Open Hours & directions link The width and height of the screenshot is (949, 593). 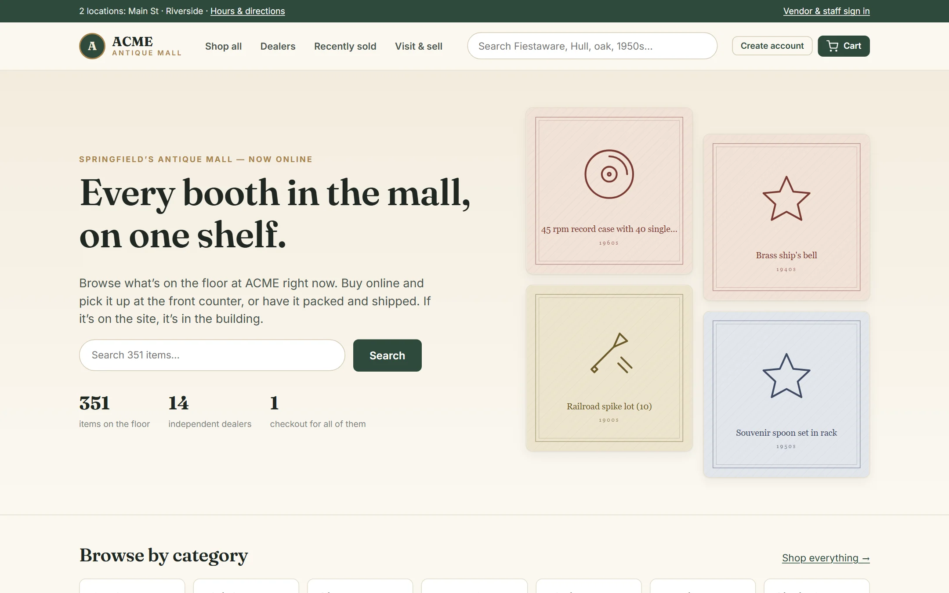coord(247,11)
